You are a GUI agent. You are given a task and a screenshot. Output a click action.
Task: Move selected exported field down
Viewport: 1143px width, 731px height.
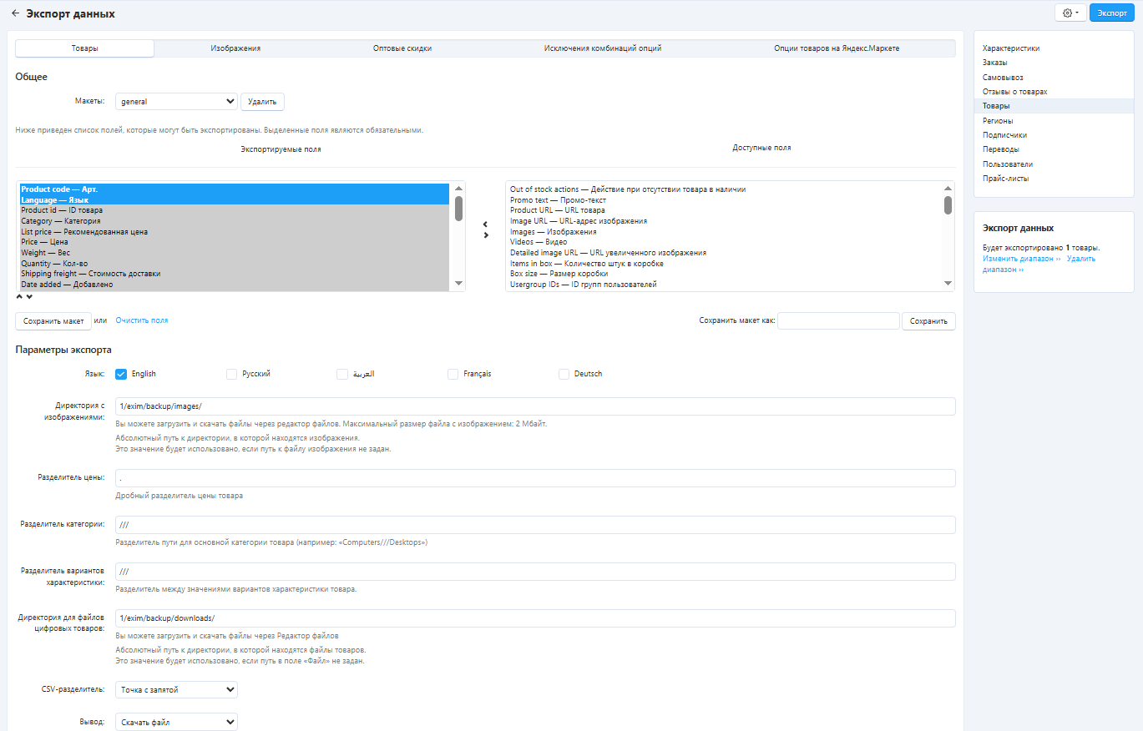pos(29,296)
